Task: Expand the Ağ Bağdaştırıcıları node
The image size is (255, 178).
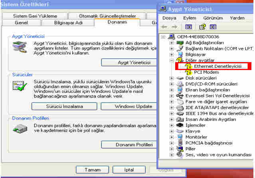Action: click(x=172, y=43)
